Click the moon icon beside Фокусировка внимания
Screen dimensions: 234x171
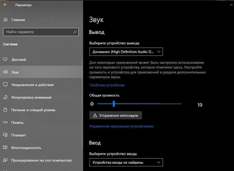(5, 97)
